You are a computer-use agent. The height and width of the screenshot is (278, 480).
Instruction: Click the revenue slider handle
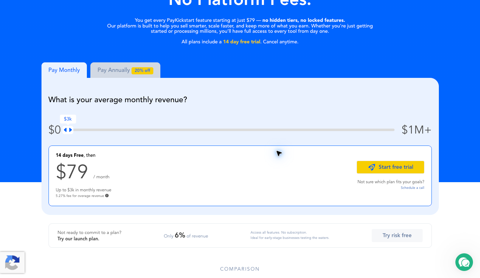tap(68, 130)
